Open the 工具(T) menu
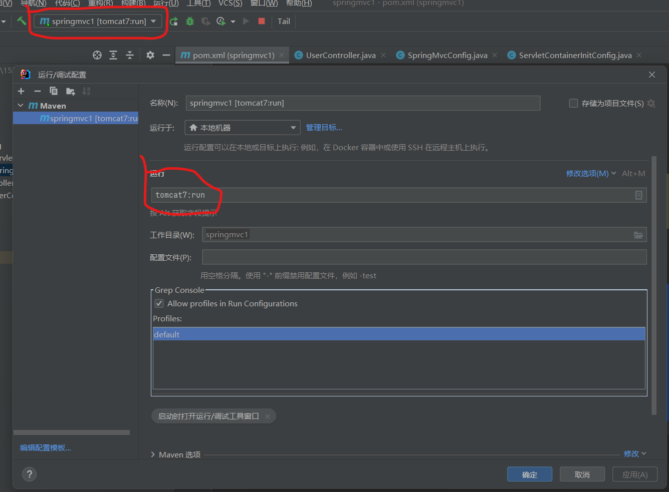Image resolution: width=669 pixels, height=492 pixels. click(x=198, y=3)
